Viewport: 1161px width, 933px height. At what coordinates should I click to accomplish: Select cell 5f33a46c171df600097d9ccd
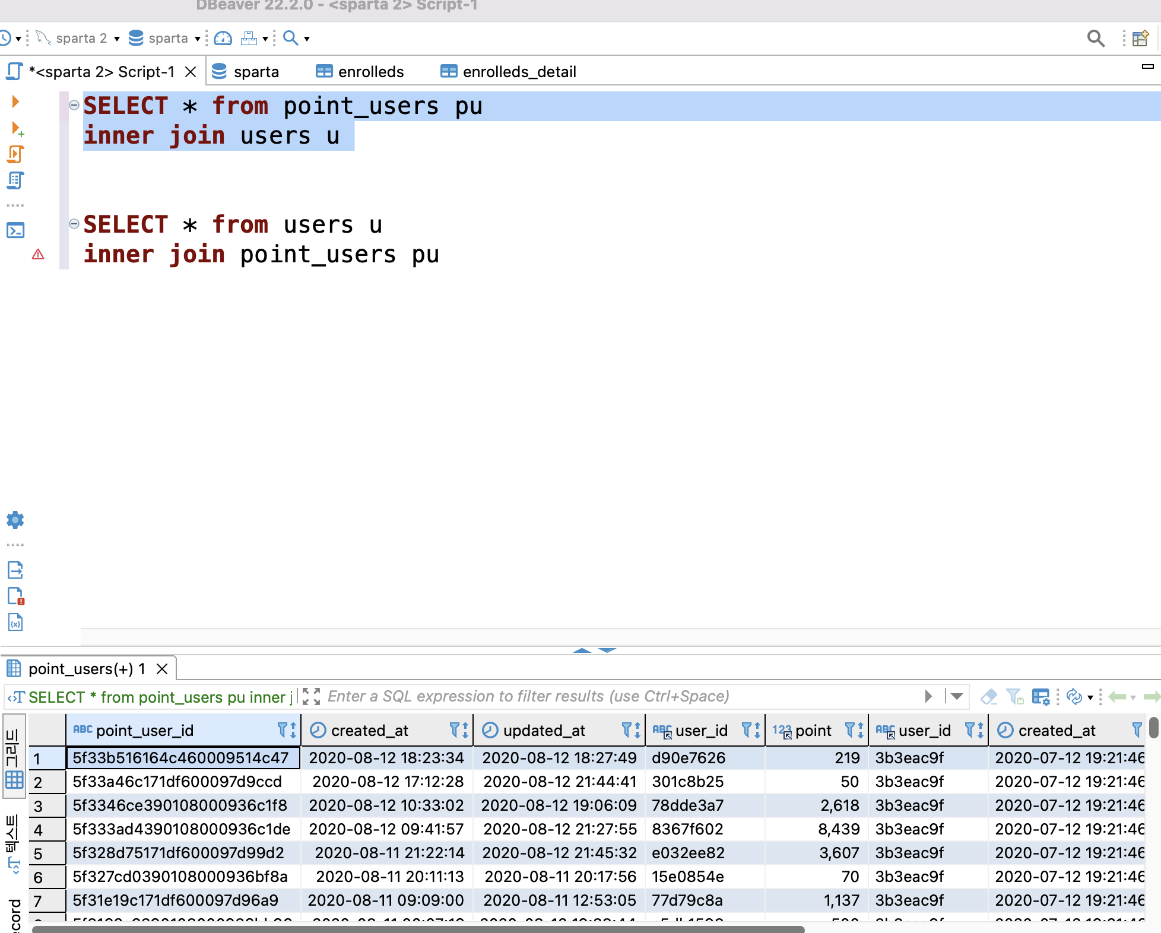pos(183,782)
